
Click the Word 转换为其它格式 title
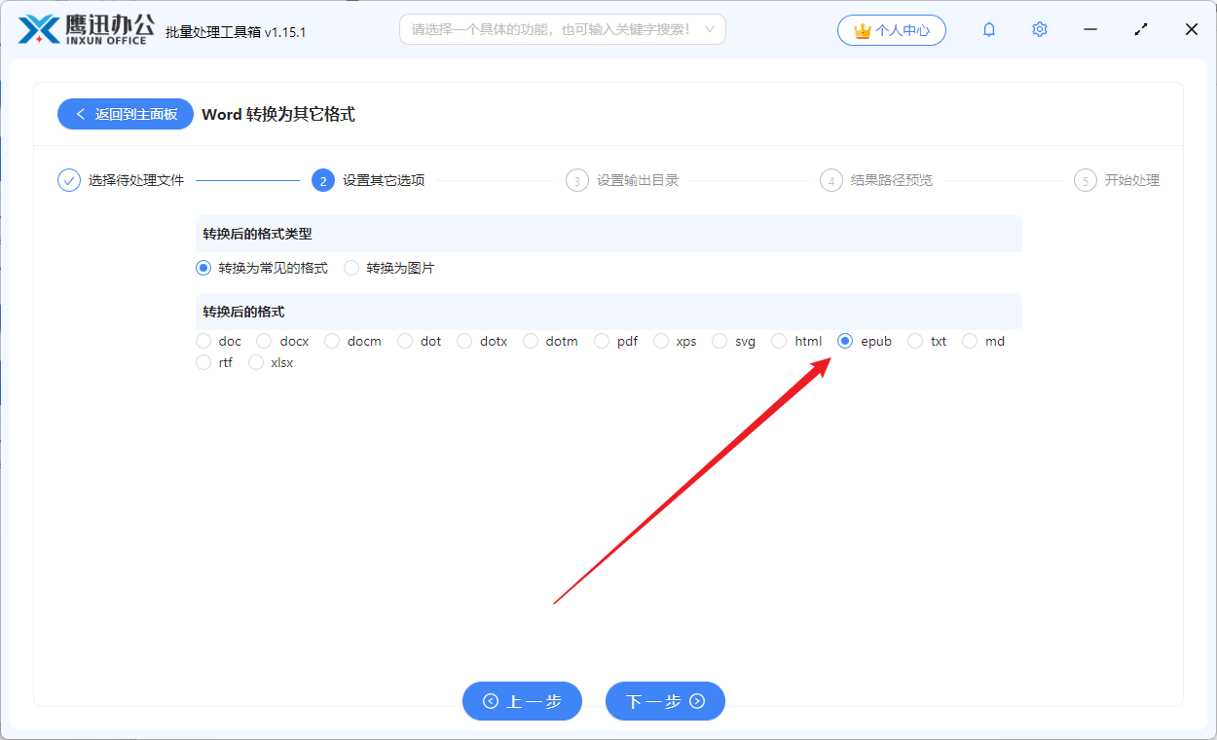[278, 114]
